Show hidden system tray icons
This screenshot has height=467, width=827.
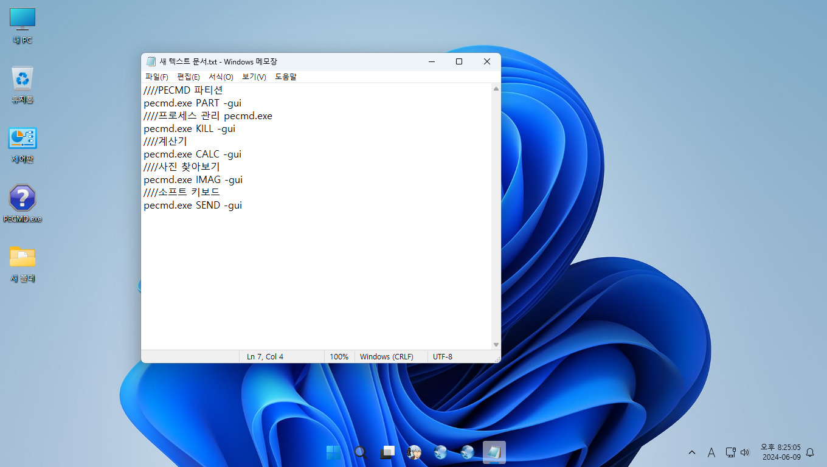coord(692,452)
